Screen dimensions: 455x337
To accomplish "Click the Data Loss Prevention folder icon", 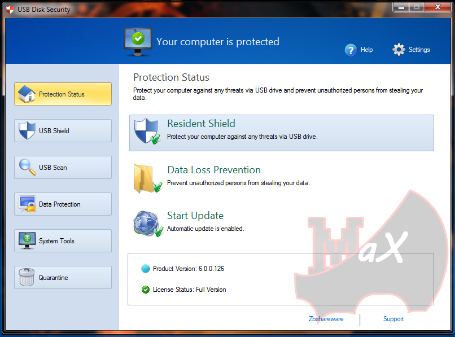I will coord(148,178).
